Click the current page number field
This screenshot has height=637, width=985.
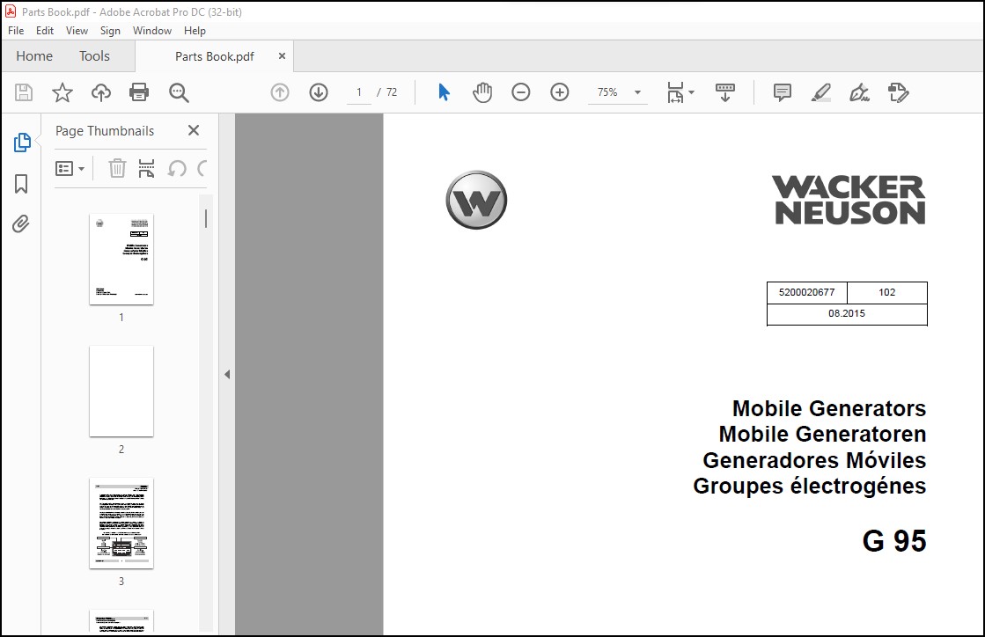[358, 92]
